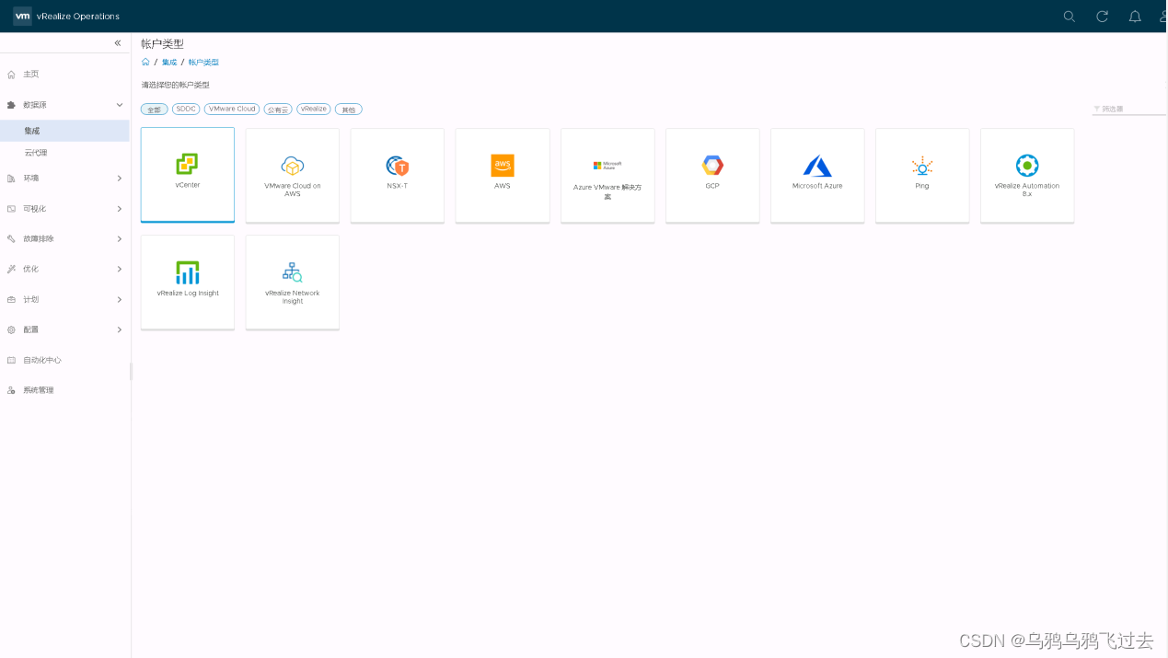Collapse the sidebar with double-chevron icon

pyautogui.click(x=118, y=43)
